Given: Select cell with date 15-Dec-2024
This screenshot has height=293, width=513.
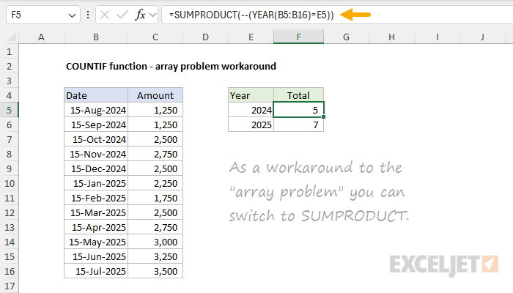Looking at the screenshot, I should [x=96, y=168].
